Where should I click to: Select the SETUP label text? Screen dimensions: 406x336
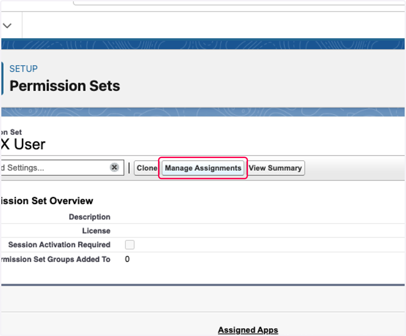click(x=23, y=69)
